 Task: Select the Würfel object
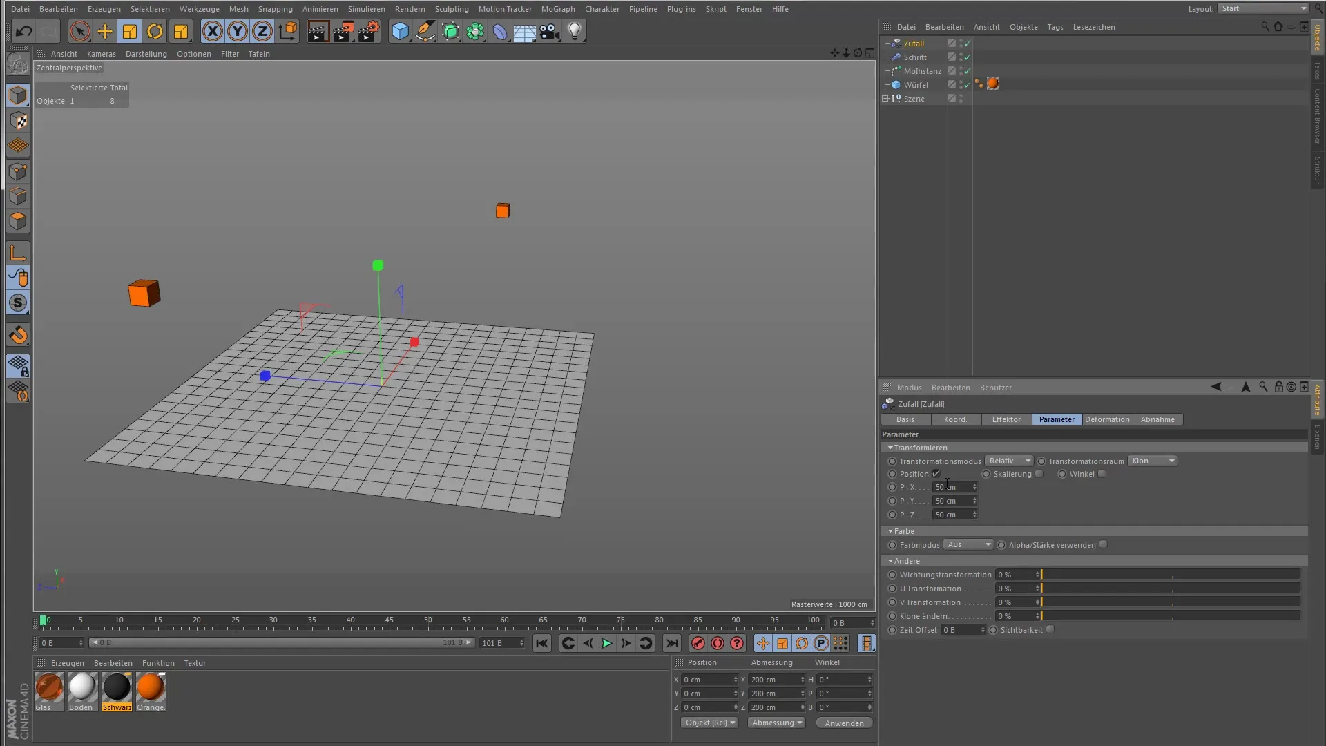coord(916,85)
